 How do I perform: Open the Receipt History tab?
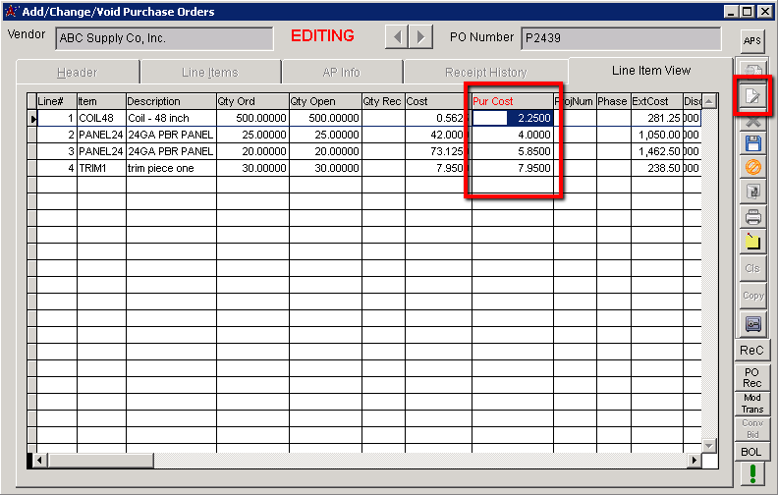(x=485, y=73)
